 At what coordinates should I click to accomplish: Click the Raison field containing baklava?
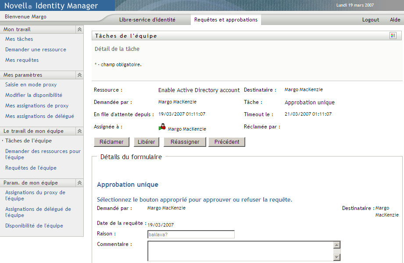tap(191, 235)
